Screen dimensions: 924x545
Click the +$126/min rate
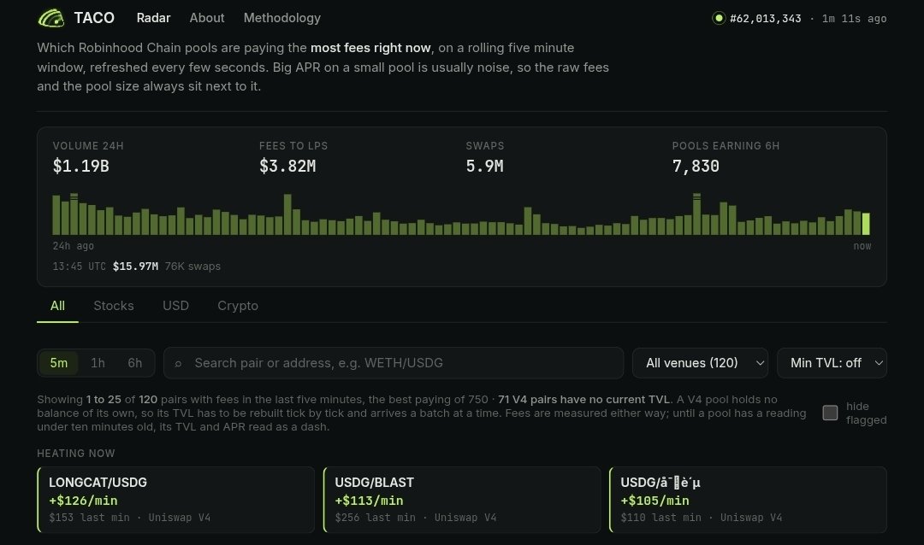83,501
